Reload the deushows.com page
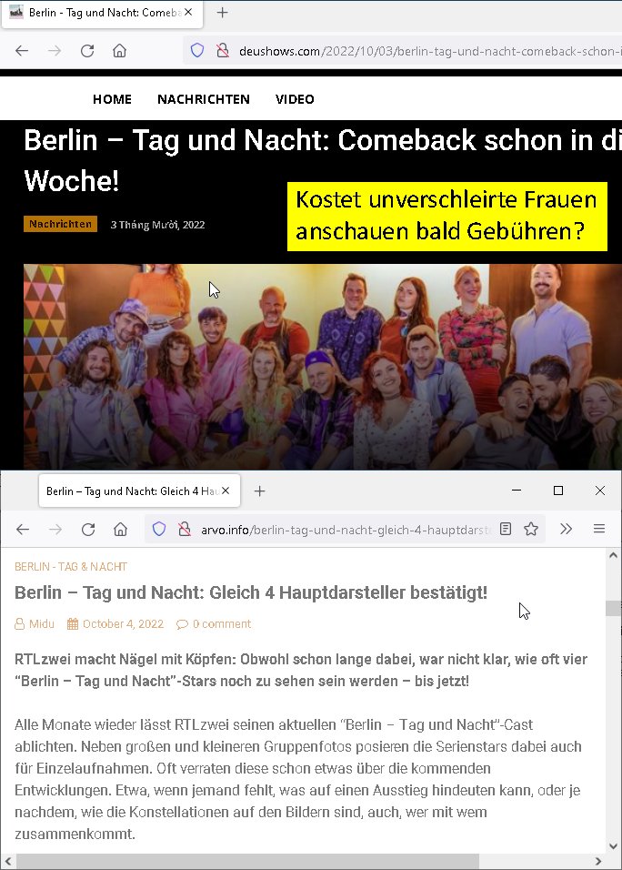The height and width of the screenshot is (870, 622). coord(87,51)
